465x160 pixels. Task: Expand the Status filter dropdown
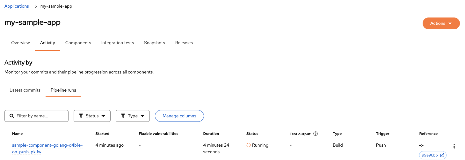click(92, 116)
